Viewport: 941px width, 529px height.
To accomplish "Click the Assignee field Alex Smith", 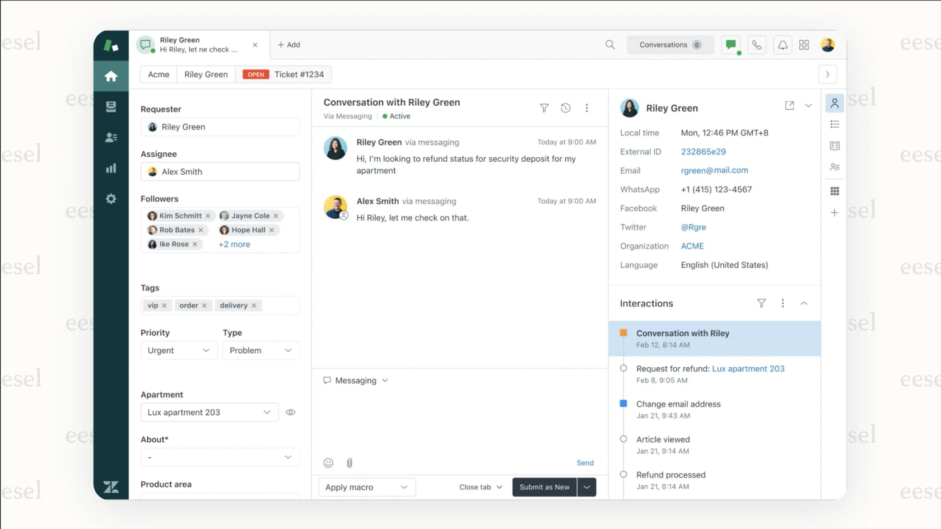I will (x=220, y=172).
